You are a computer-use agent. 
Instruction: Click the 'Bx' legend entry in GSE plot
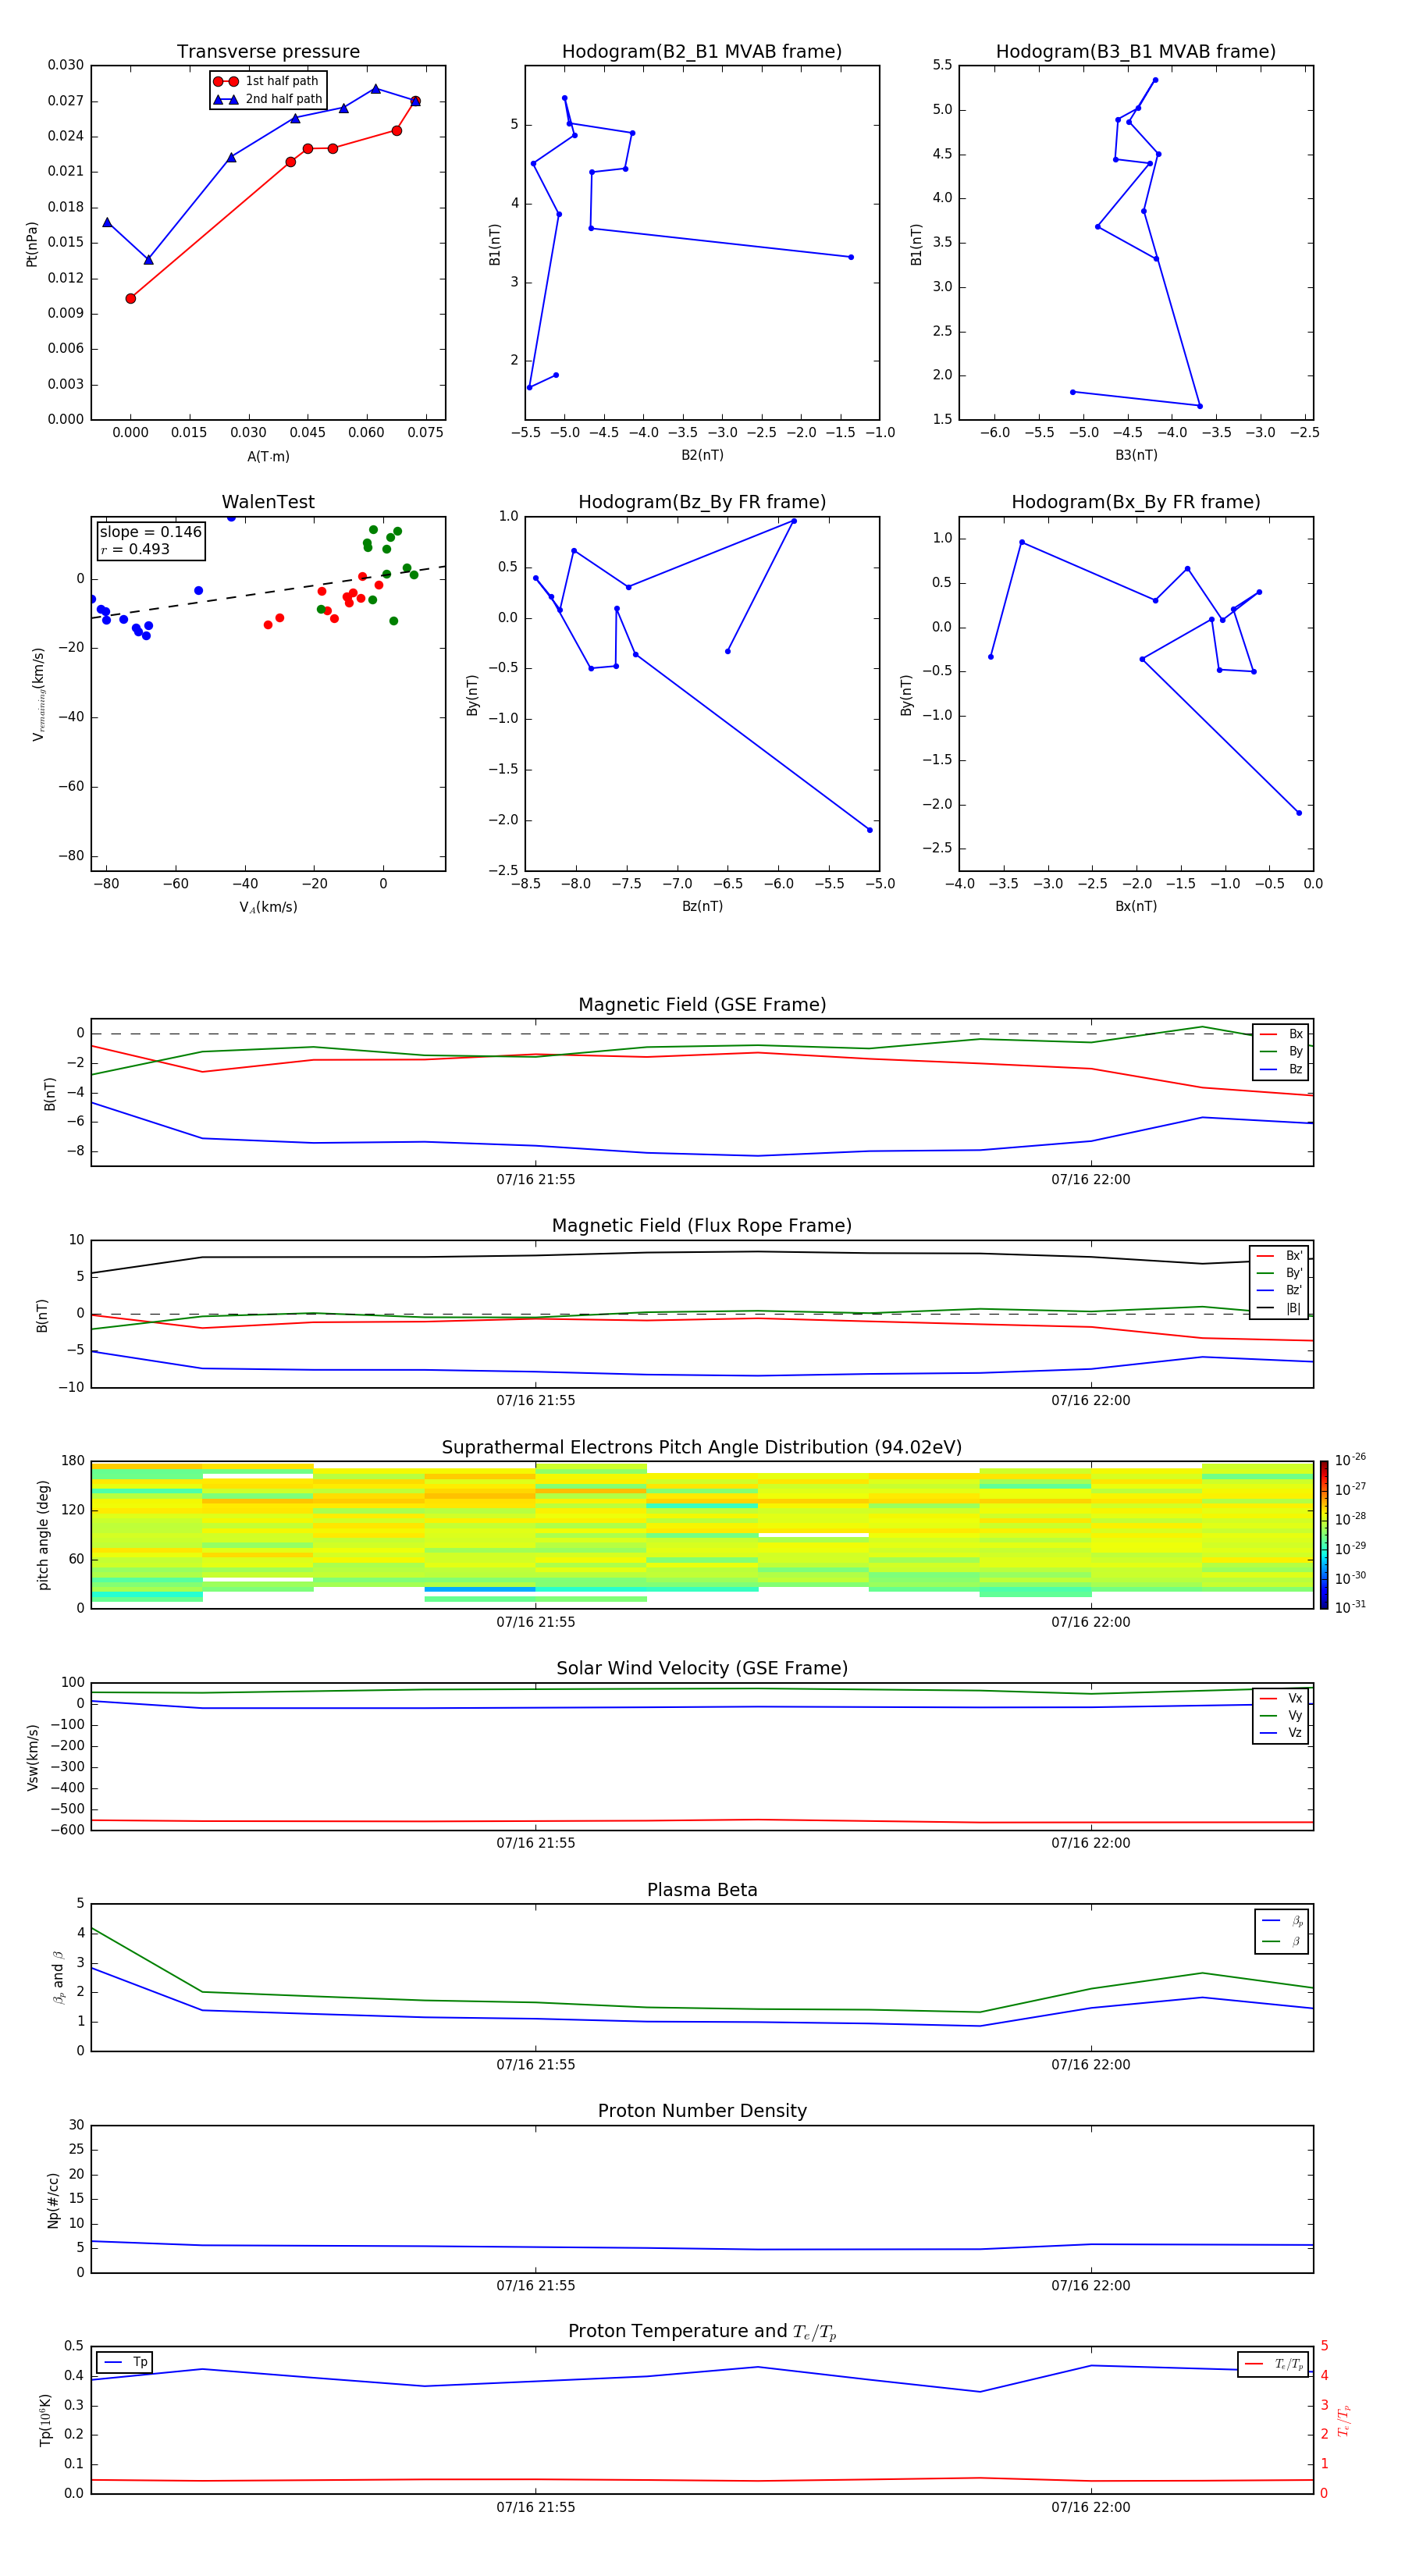(x=1282, y=1034)
